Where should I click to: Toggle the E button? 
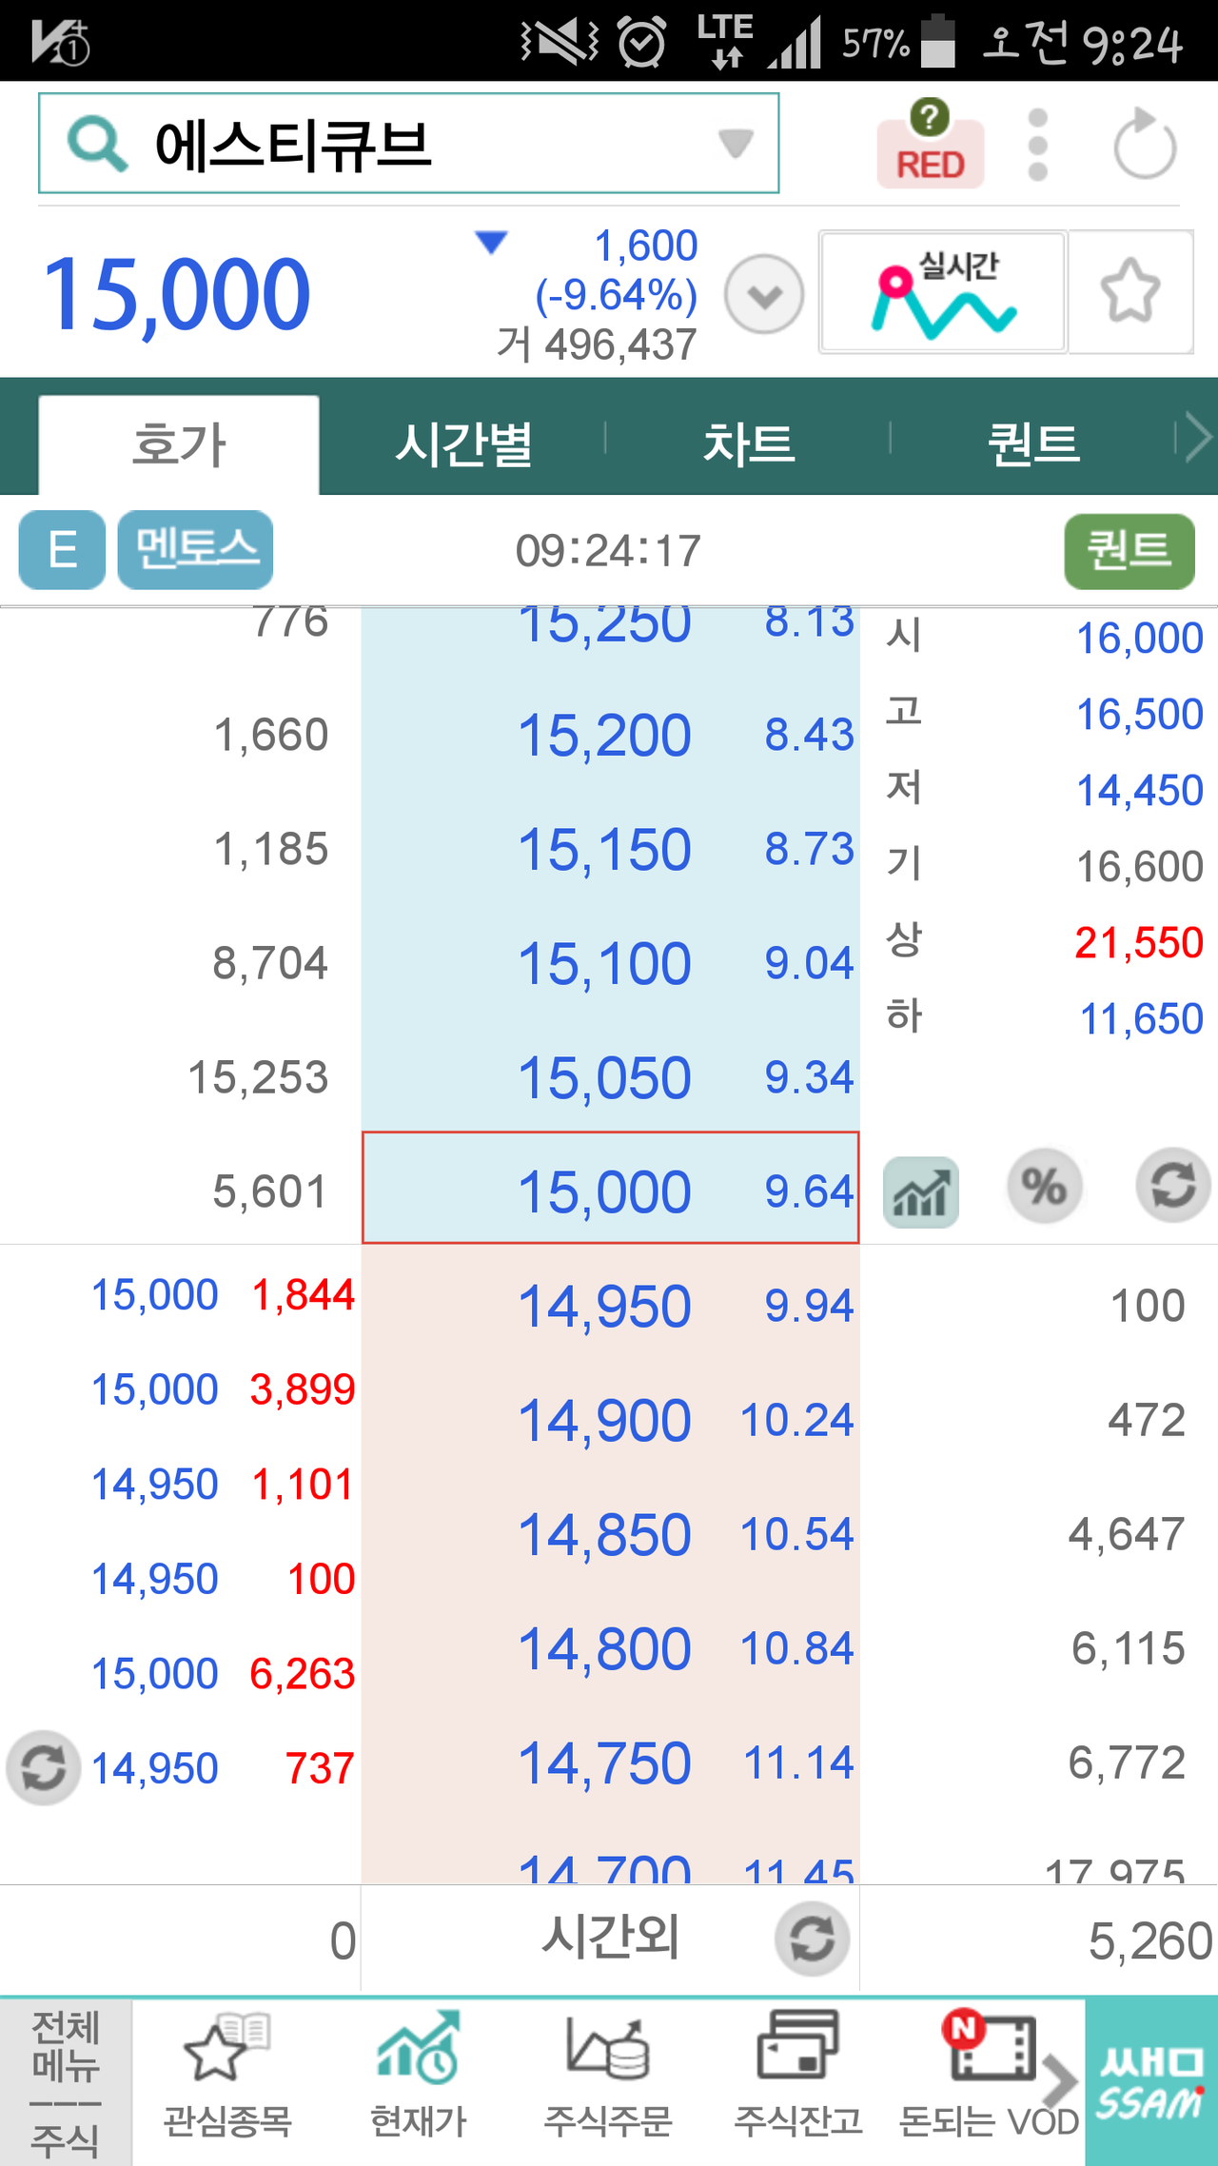(x=62, y=550)
